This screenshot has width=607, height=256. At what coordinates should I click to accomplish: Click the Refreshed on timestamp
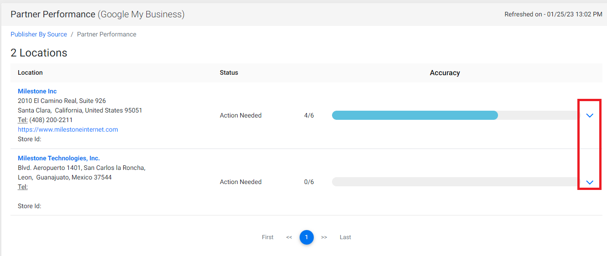point(553,14)
